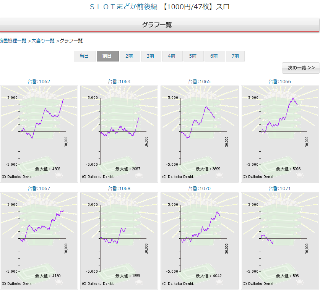Go to the 大当り一覧 breadcrumb link

point(43,40)
